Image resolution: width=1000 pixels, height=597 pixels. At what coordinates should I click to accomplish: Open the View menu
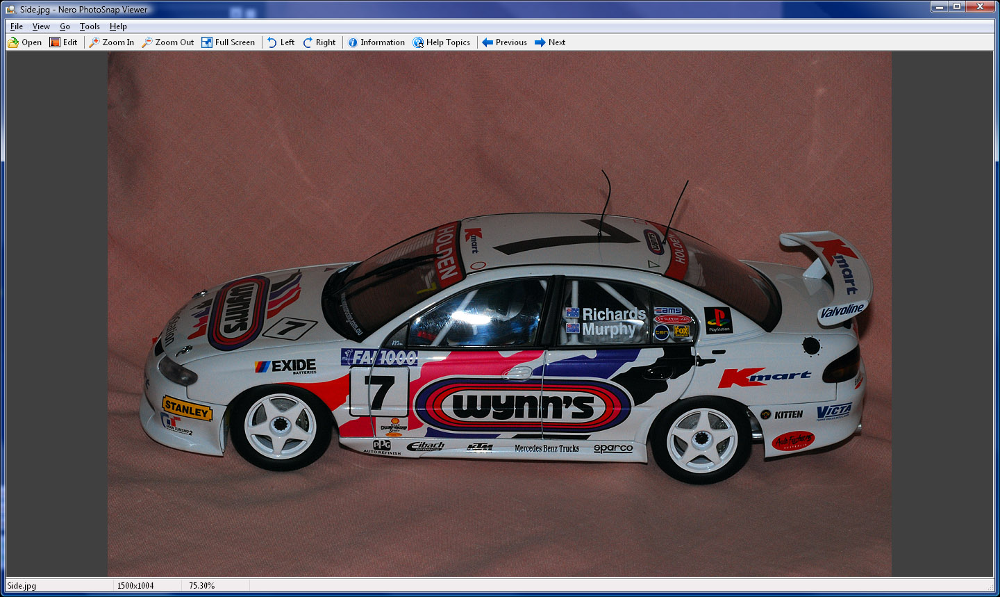(41, 26)
